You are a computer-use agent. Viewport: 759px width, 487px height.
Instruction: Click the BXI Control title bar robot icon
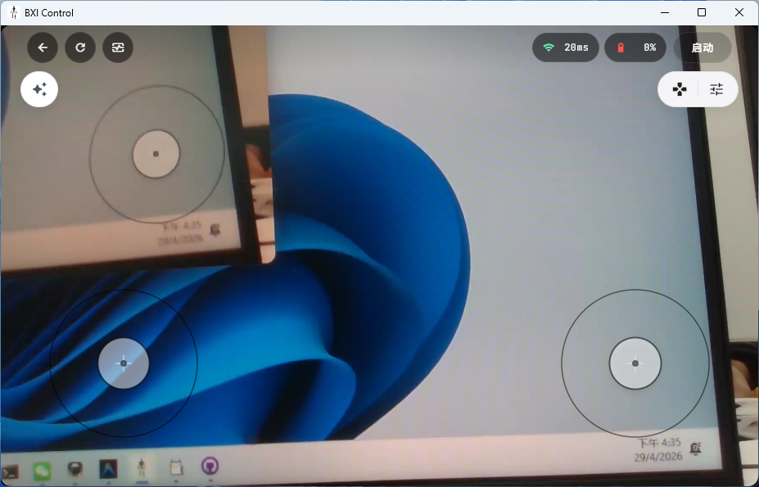point(14,12)
